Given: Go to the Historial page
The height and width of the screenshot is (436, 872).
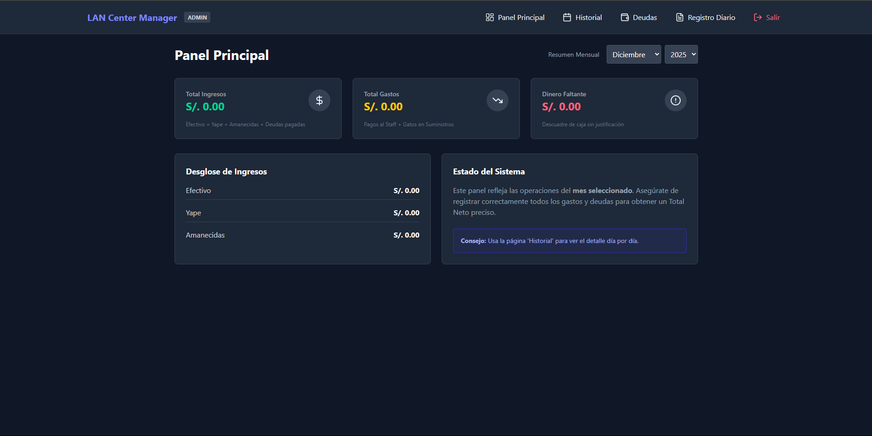Looking at the screenshot, I should [588, 17].
